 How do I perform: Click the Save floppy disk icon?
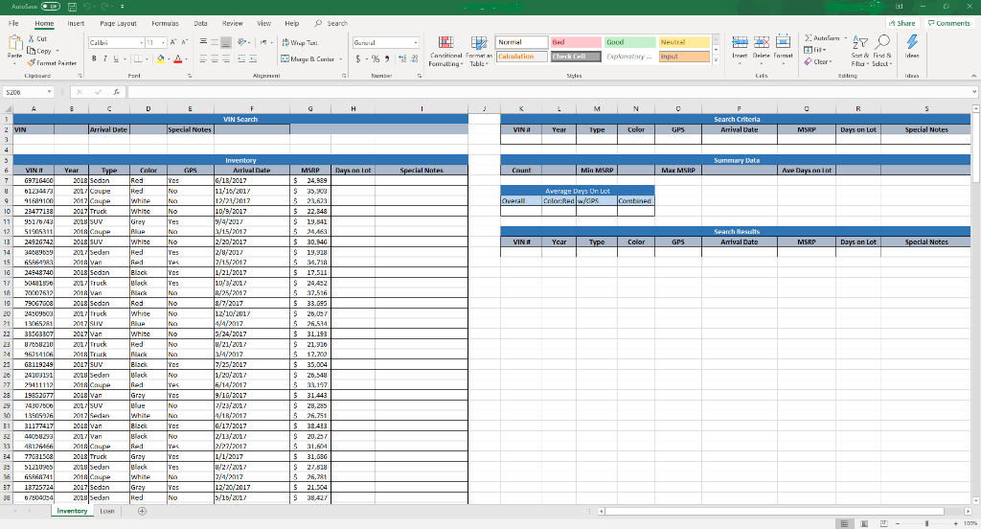(72, 7)
